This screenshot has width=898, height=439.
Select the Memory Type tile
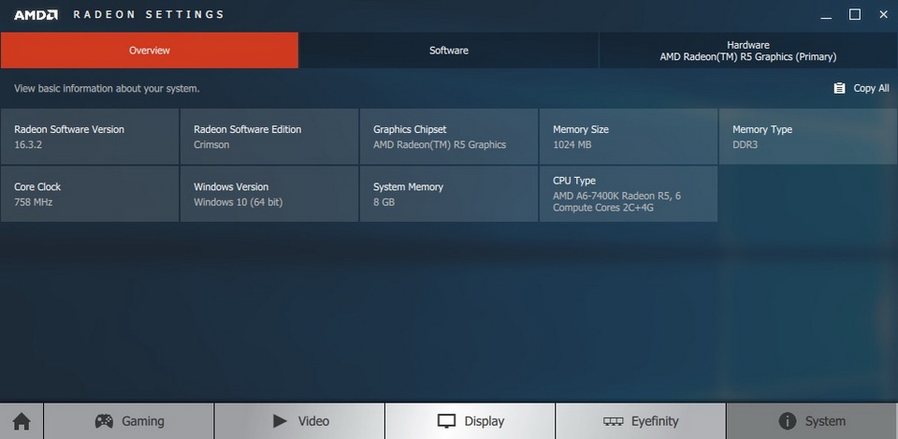click(808, 137)
